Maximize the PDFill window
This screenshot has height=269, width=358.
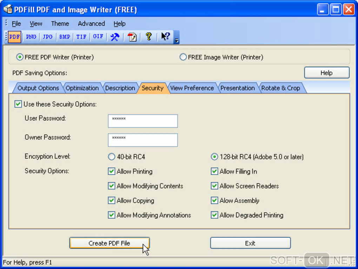(336, 9)
